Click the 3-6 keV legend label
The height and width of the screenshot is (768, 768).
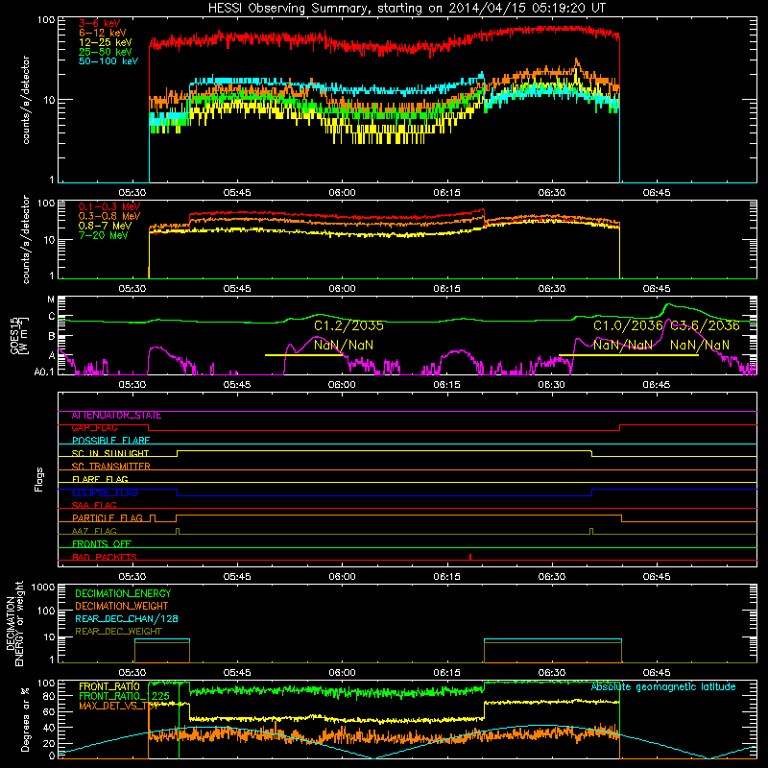tap(100, 23)
